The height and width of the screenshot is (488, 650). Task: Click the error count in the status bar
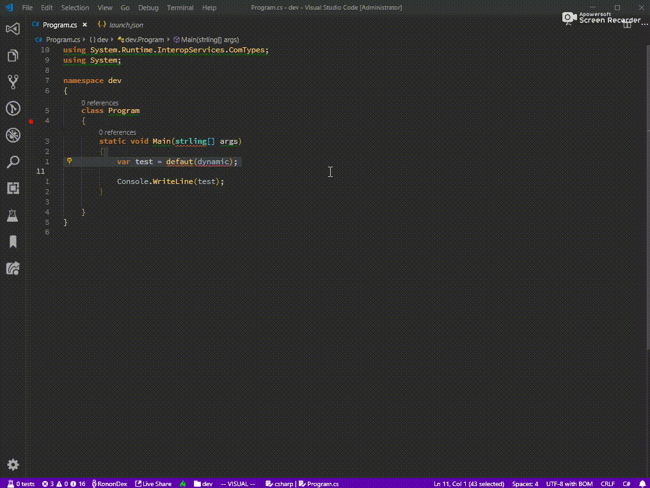coord(47,484)
